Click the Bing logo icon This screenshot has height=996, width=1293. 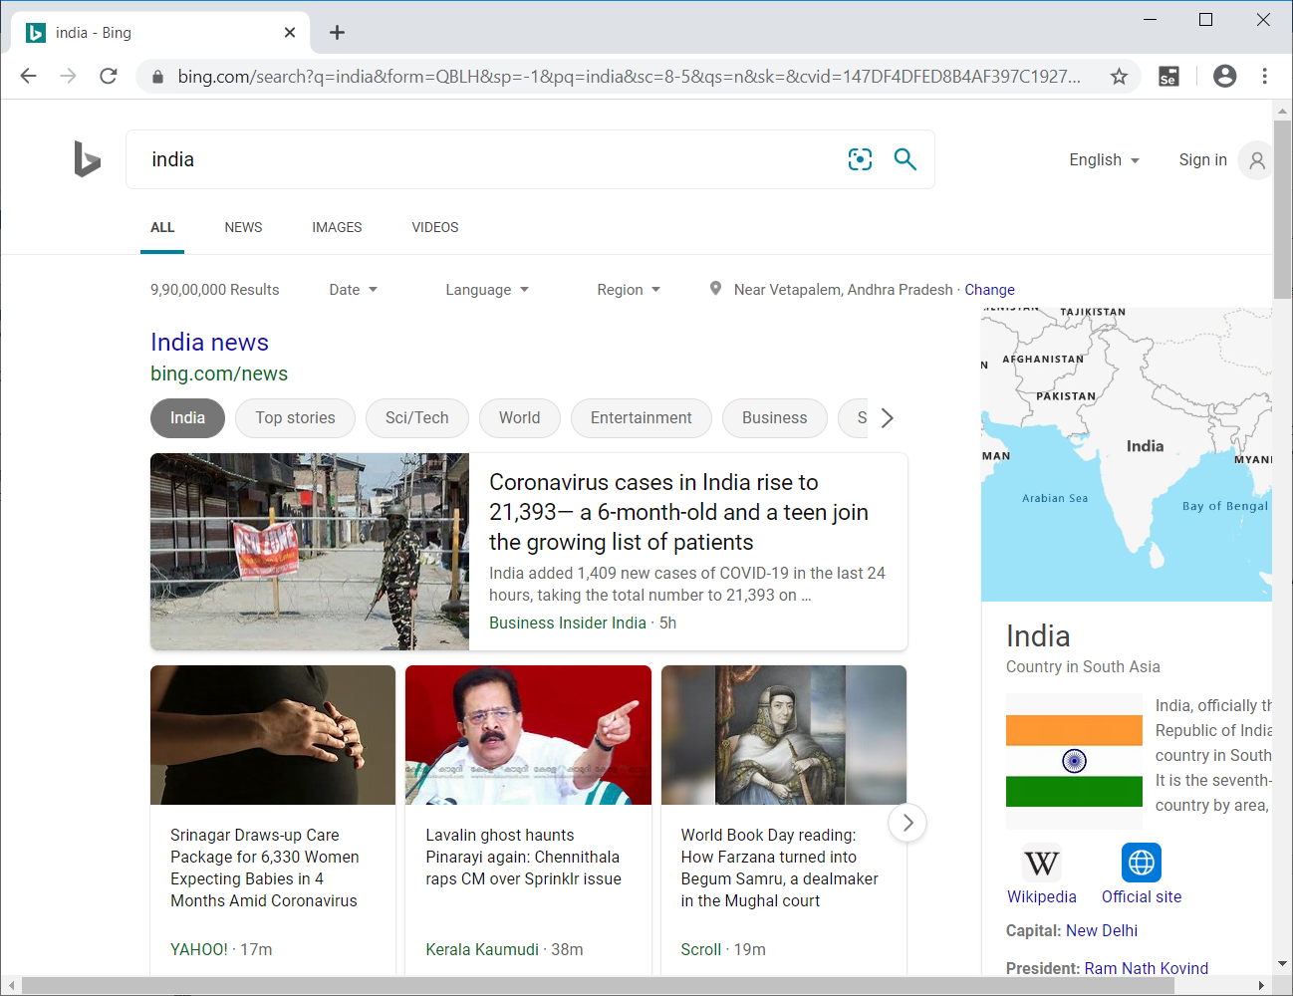(88, 159)
